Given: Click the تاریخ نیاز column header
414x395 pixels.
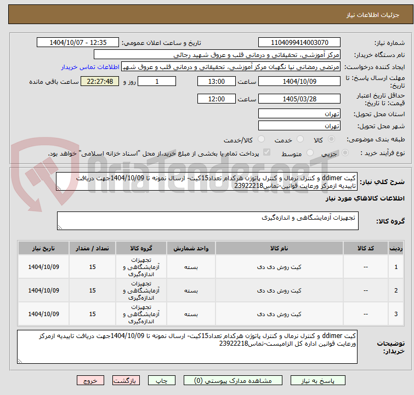Looking at the screenshot, I should (x=43, y=248).
